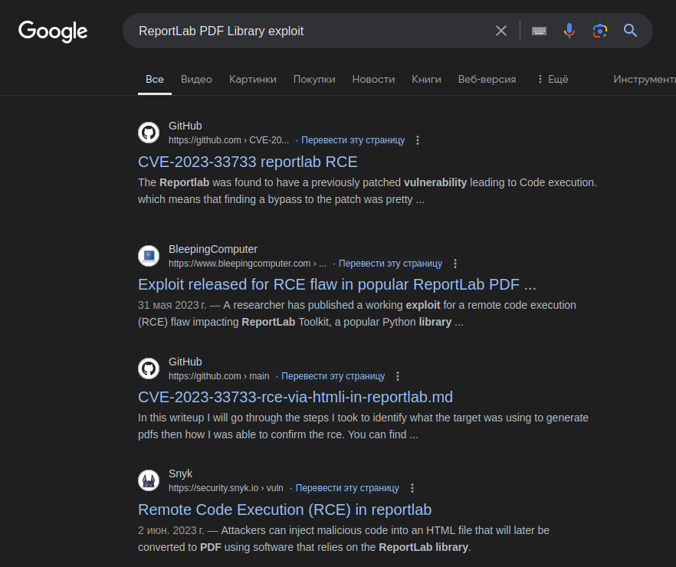Click the date 31 мая 2023 г.
The height and width of the screenshot is (567, 676).
pos(172,305)
